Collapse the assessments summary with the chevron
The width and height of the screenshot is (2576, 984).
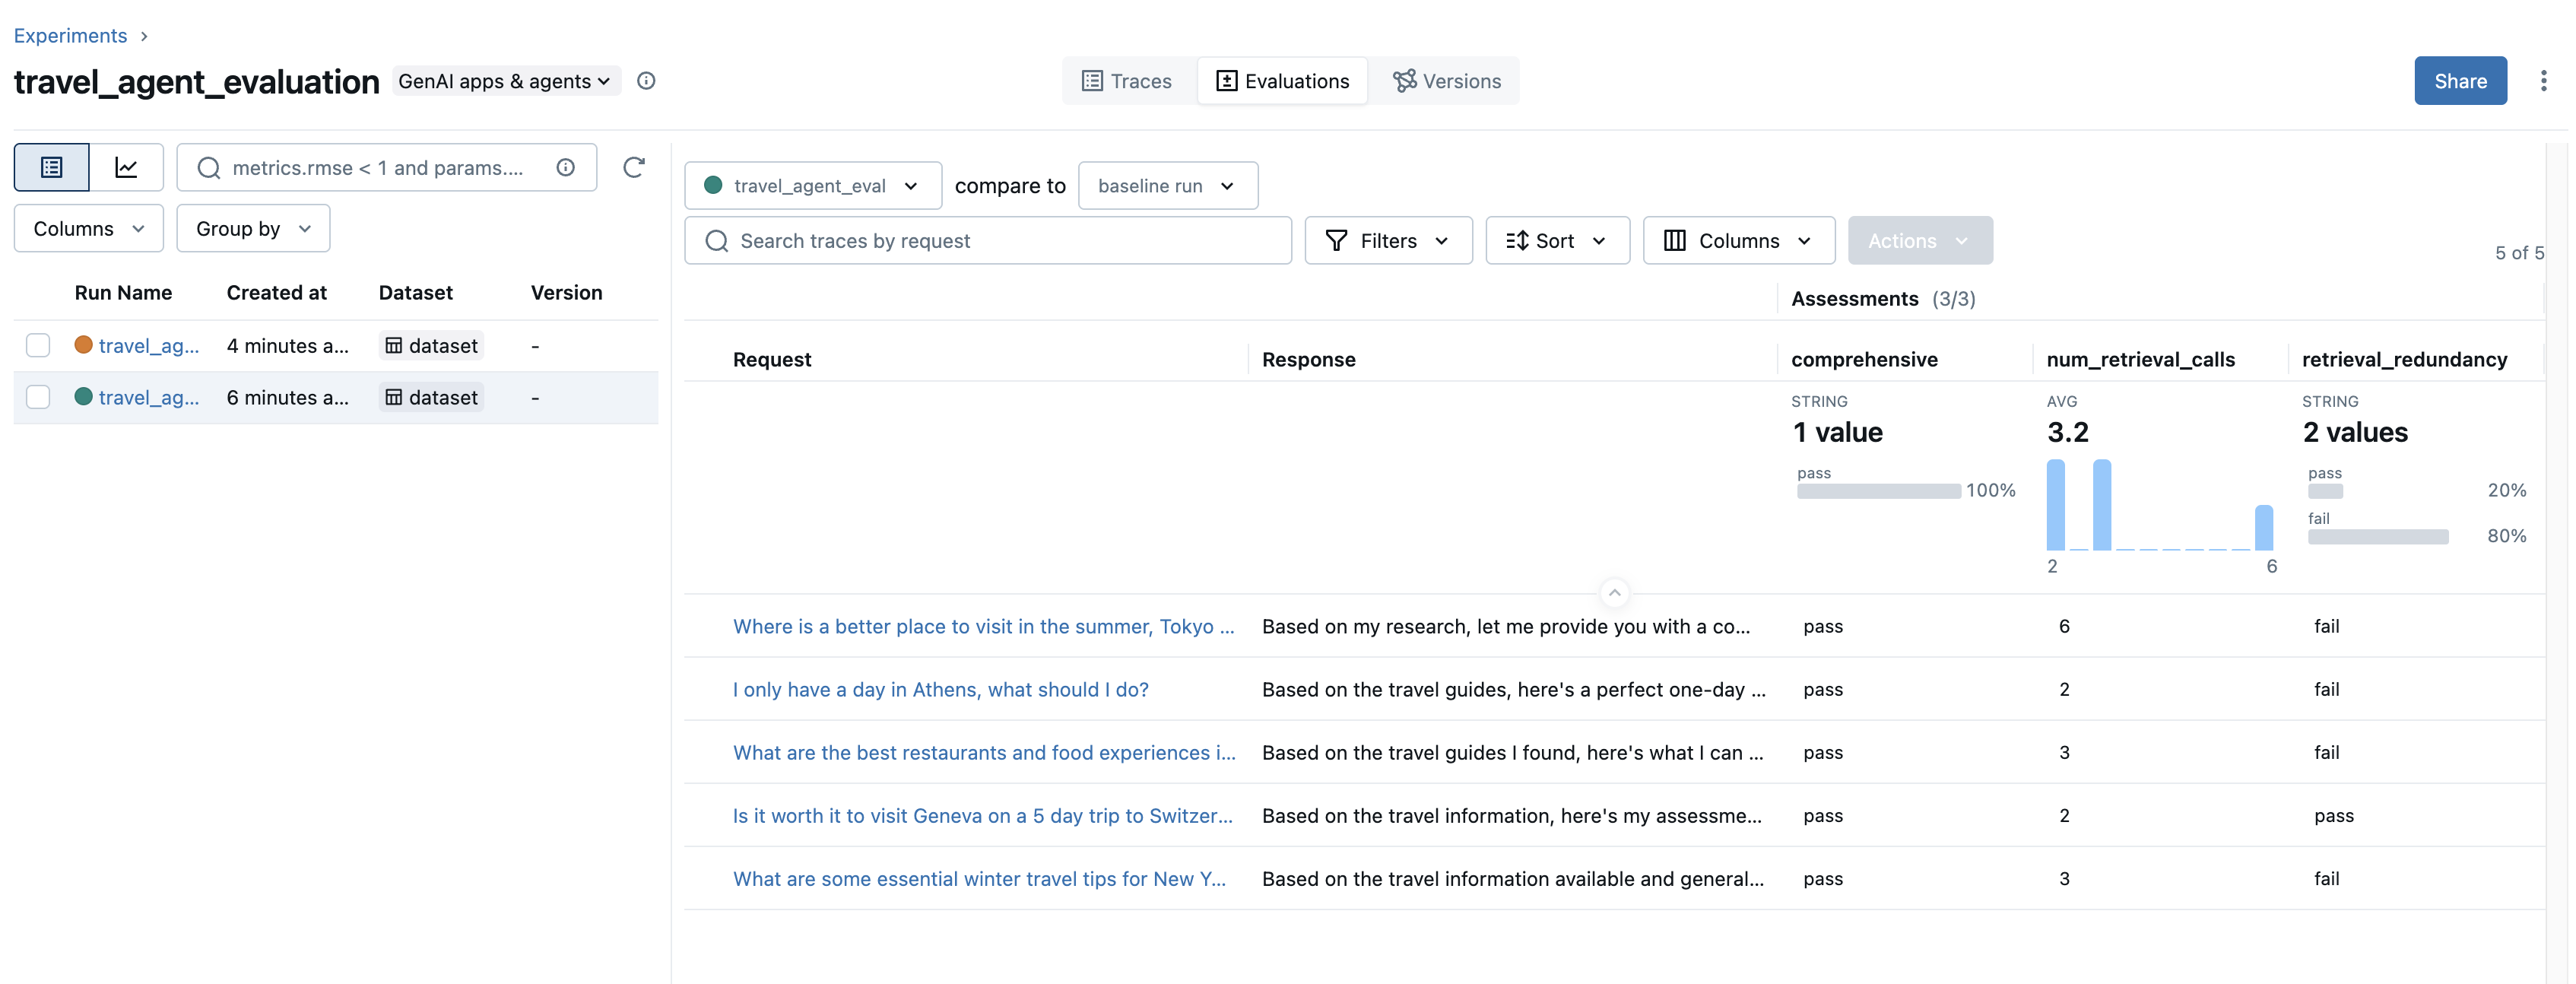1614,592
